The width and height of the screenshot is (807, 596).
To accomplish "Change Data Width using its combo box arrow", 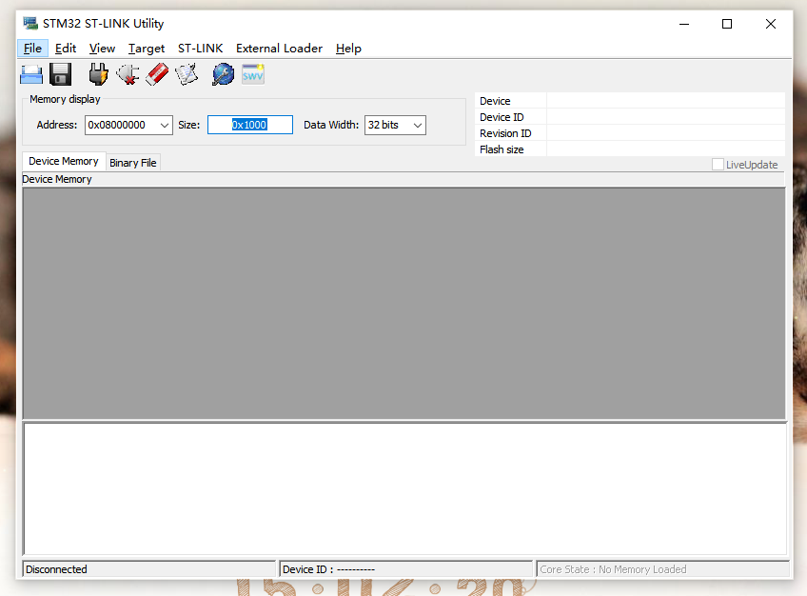I will [x=419, y=125].
